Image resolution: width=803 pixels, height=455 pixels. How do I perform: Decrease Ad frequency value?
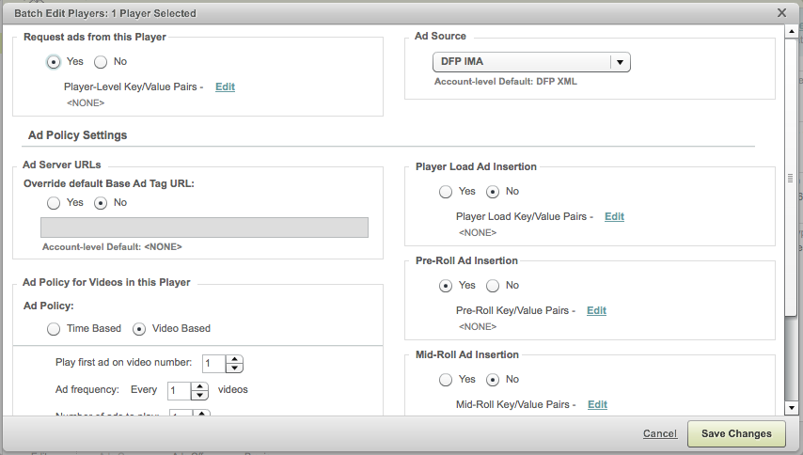(199, 396)
